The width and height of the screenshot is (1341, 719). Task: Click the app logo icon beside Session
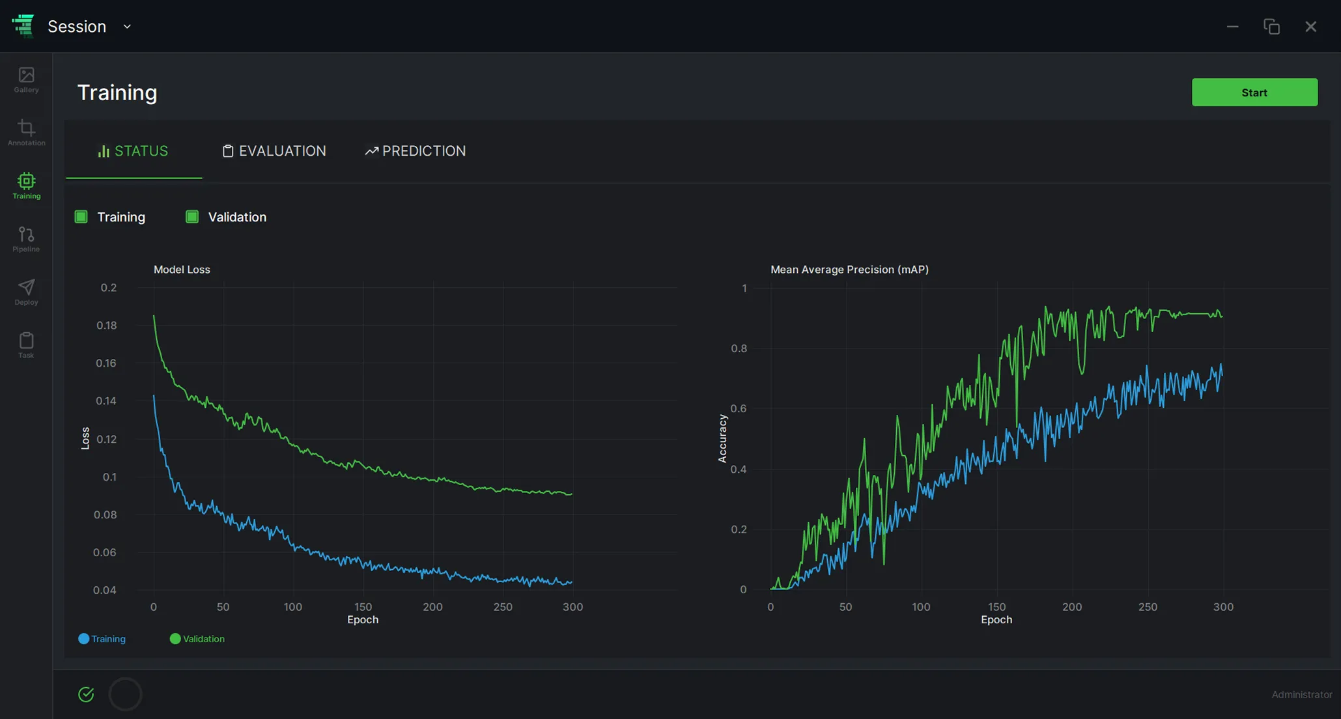[x=23, y=26]
